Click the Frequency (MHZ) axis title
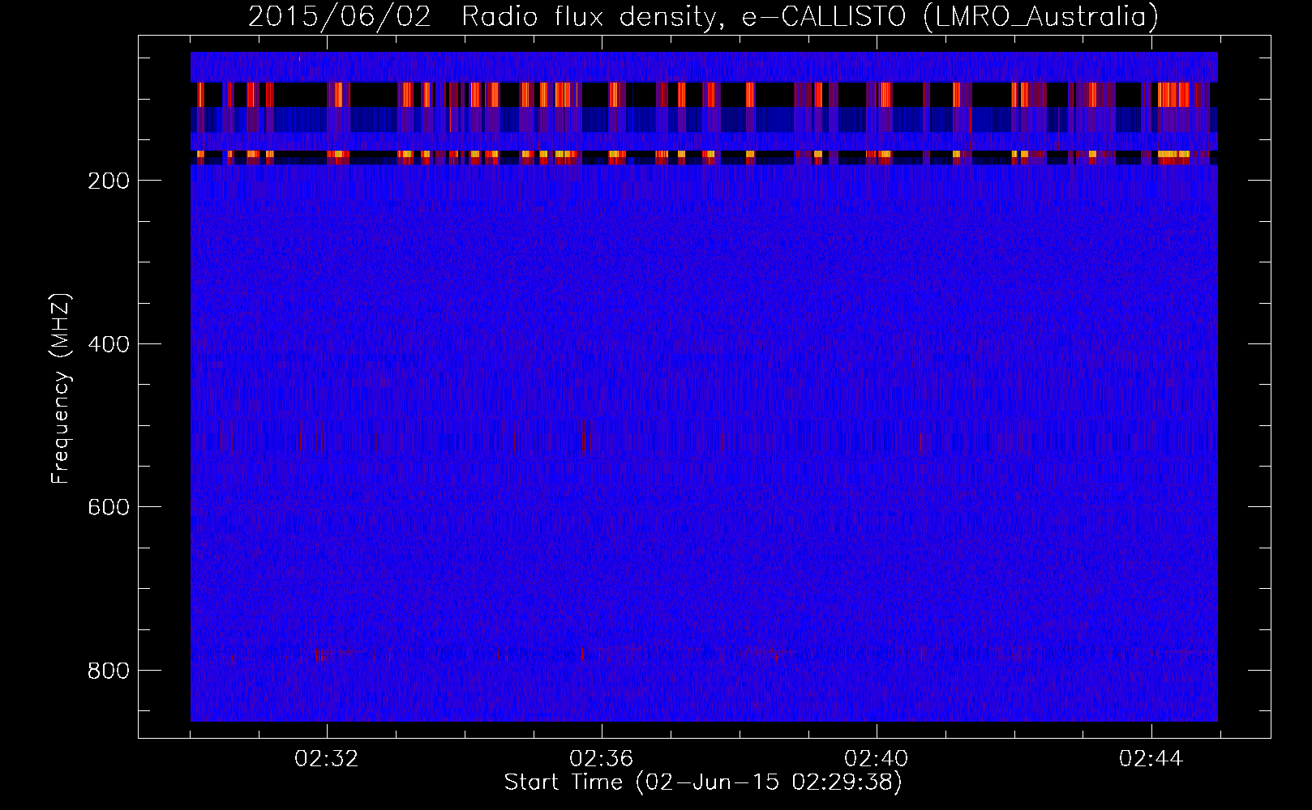This screenshot has width=1312, height=810. pyautogui.click(x=62, y=388)
